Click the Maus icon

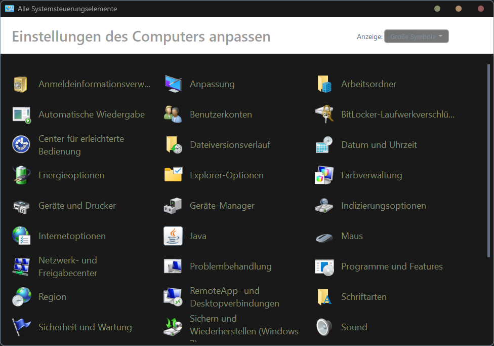pos(324,236)
